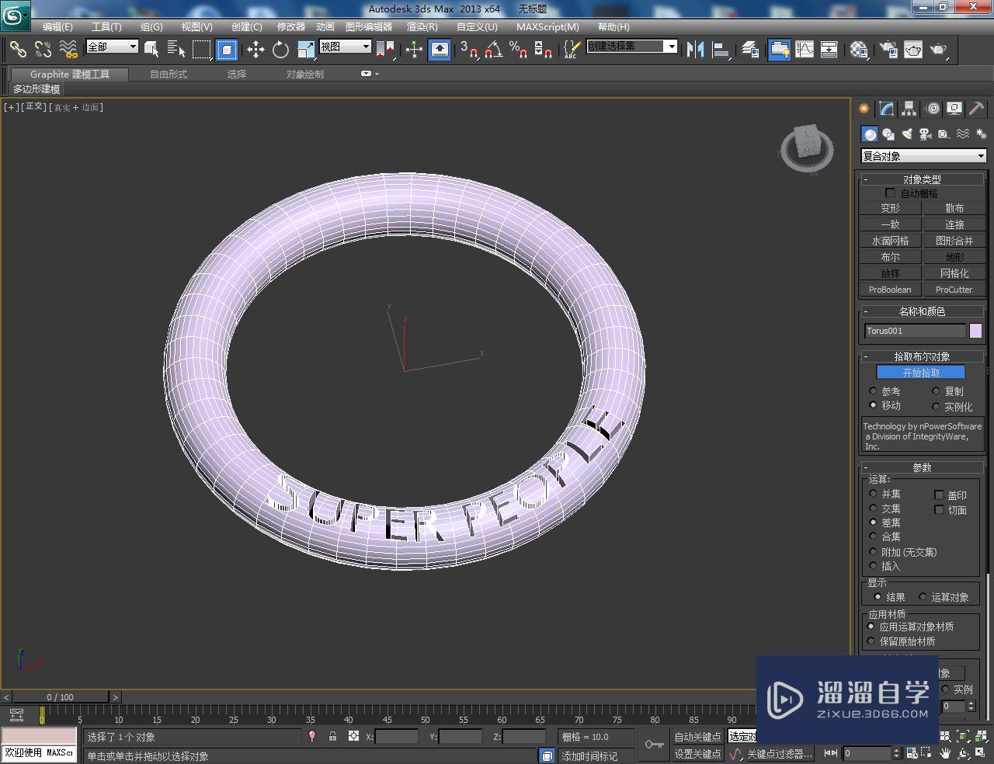This screenshot has height=764, width=994.
Task: Click the Align tool icon
Action: click(721, 50)
